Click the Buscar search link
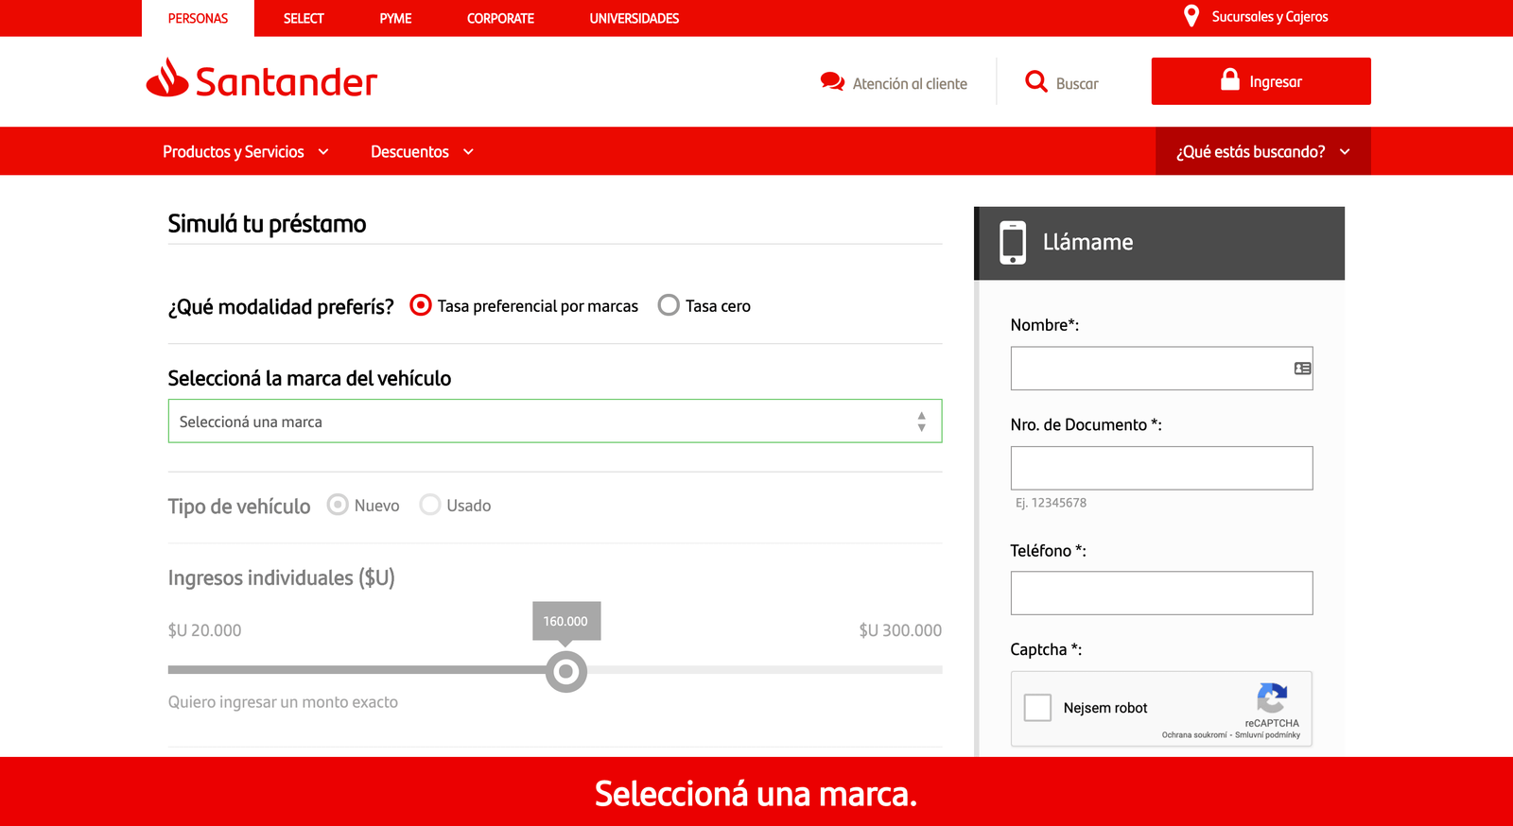 pyautogui.click(x=1077, y=83)
